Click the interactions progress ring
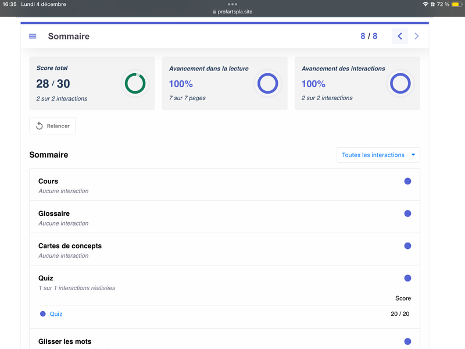Image resolution: width=465 pixels, height=349 pixels. tap(400, 83)
